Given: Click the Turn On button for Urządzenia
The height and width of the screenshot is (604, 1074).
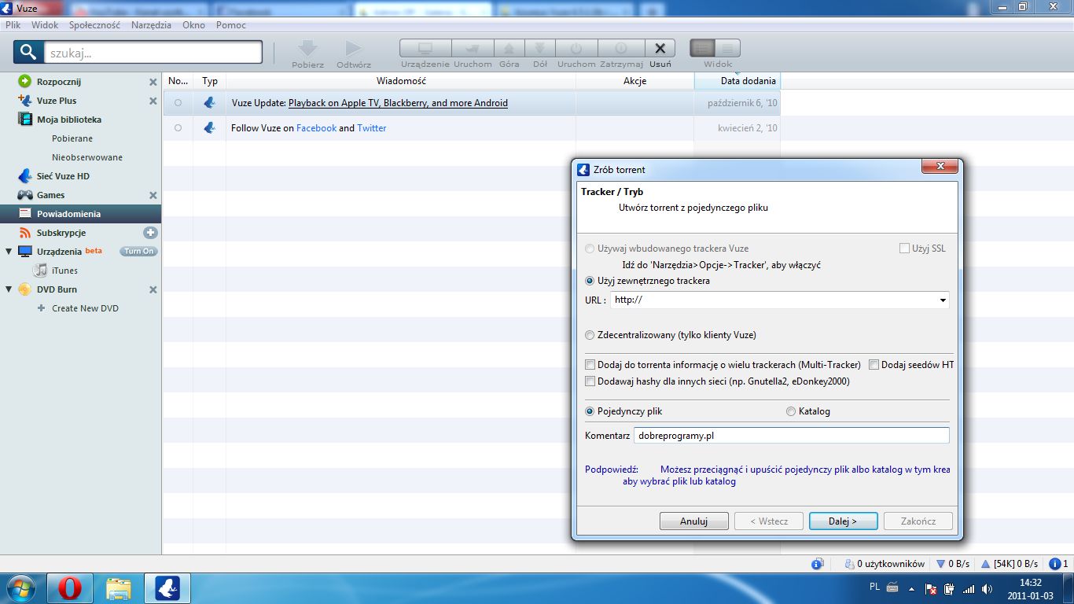Looking at the screenshot, I should 138,252.
